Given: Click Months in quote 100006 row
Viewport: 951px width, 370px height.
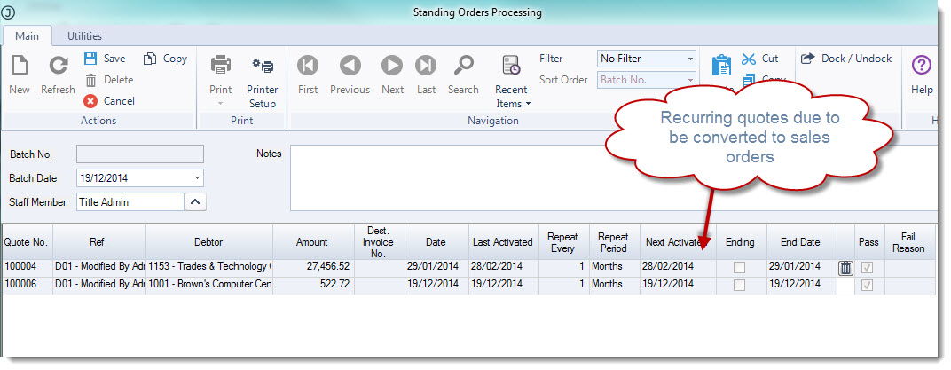Looking at the screenshot, I should point(614,284).
